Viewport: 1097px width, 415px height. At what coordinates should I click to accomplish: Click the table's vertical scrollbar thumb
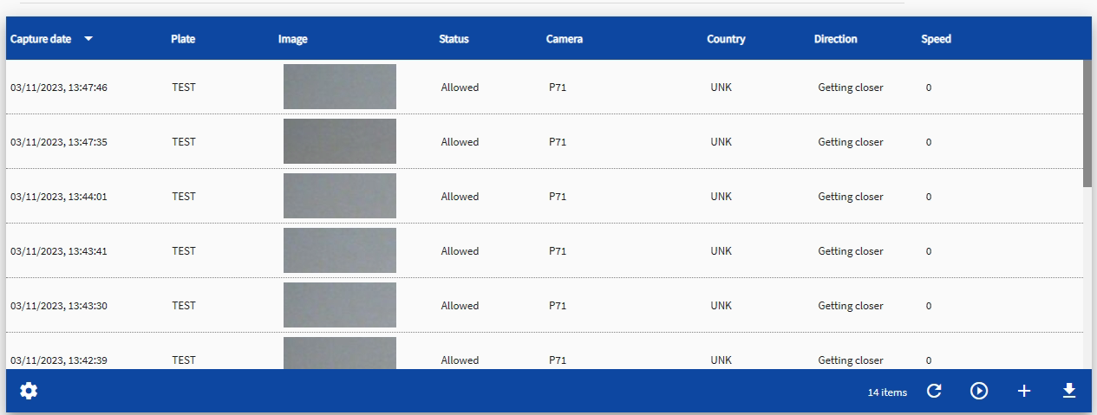click(1087, 123)
